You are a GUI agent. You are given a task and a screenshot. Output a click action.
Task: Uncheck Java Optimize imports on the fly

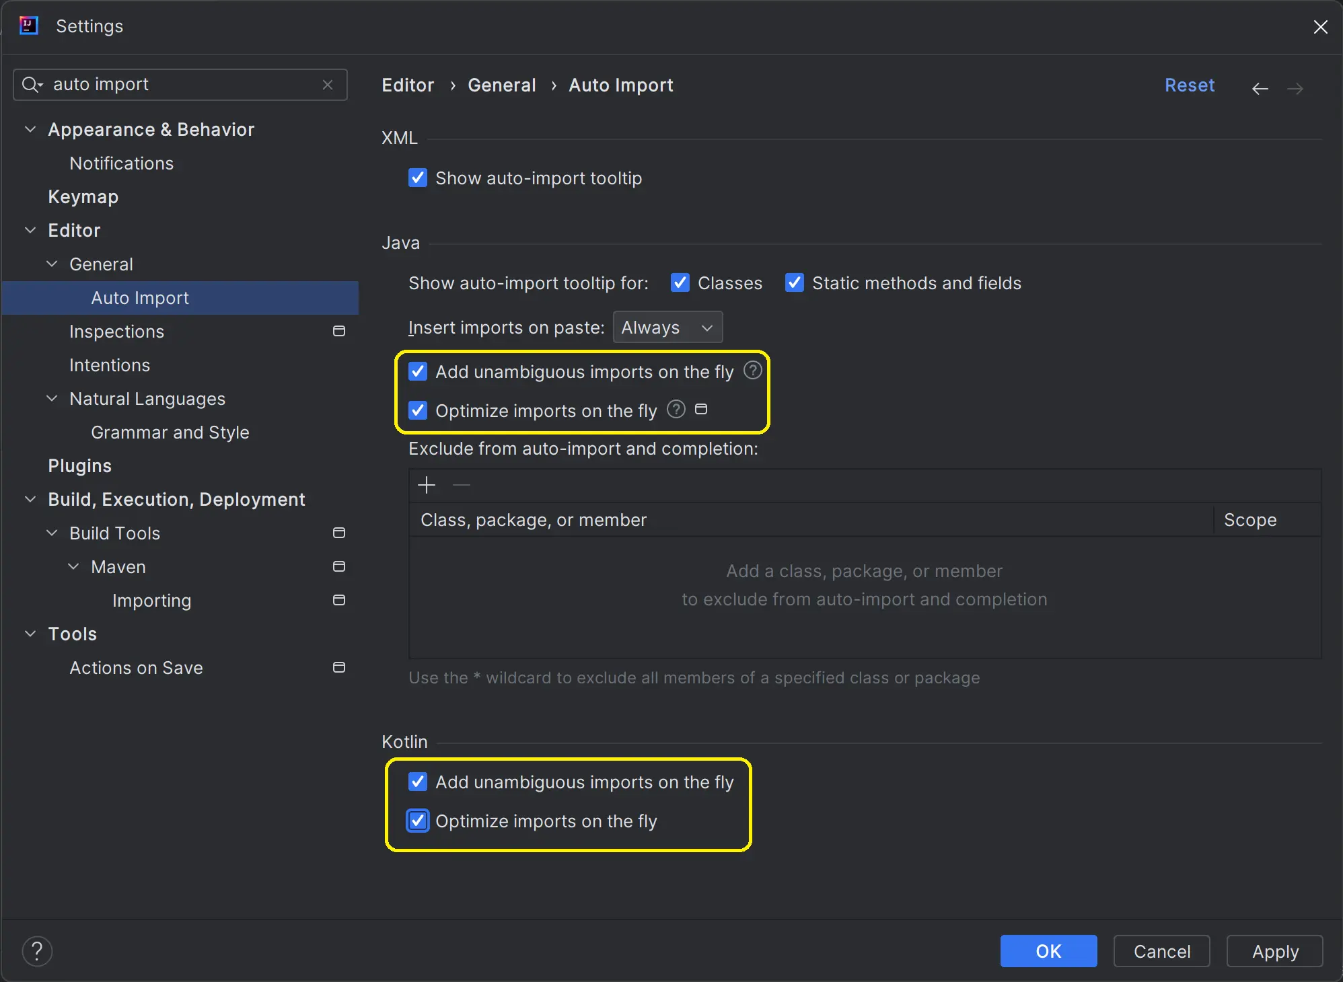[418, 410]
